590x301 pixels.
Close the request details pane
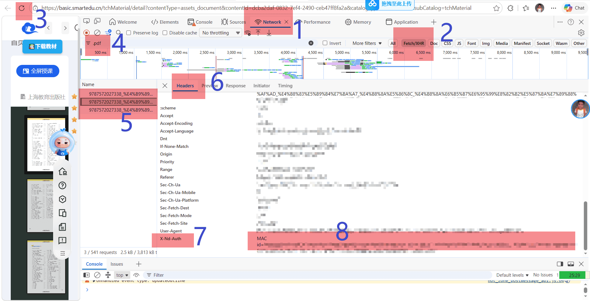pos(165,86)
